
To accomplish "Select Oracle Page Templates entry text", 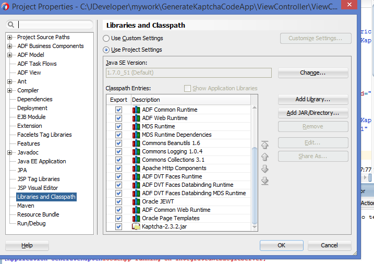I will (171, 218).
